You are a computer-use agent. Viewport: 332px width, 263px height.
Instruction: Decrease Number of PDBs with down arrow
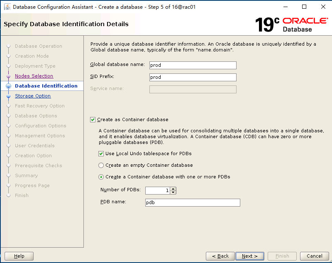tap(173, 192)
